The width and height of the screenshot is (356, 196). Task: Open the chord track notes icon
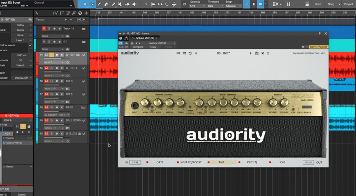point(74,13)
